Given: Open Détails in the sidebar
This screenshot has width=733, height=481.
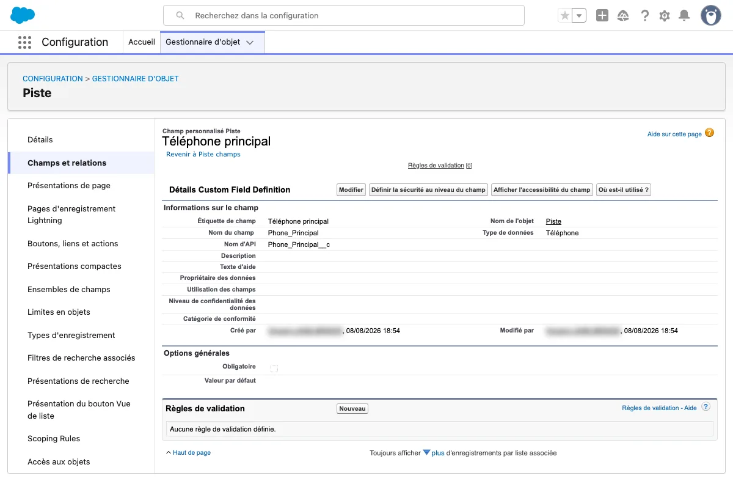Looking at the screenshot, I should 40,140.
